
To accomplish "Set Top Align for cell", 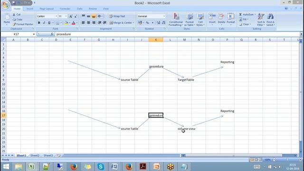I will (x=84, y=16).
